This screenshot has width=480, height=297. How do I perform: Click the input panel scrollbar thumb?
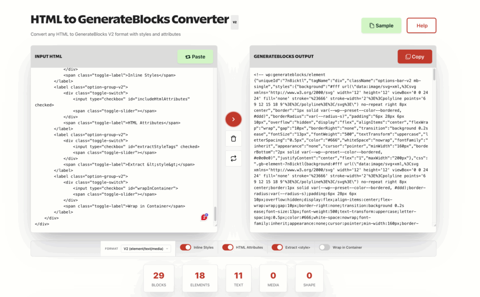click(x=215, y=213)
